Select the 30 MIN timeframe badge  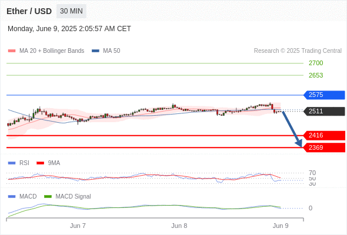point(71,11)
